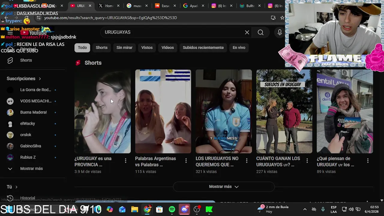This screenshot has height=216, width=384.
Task: Start voice search with microphone icon
Action: 280,32
